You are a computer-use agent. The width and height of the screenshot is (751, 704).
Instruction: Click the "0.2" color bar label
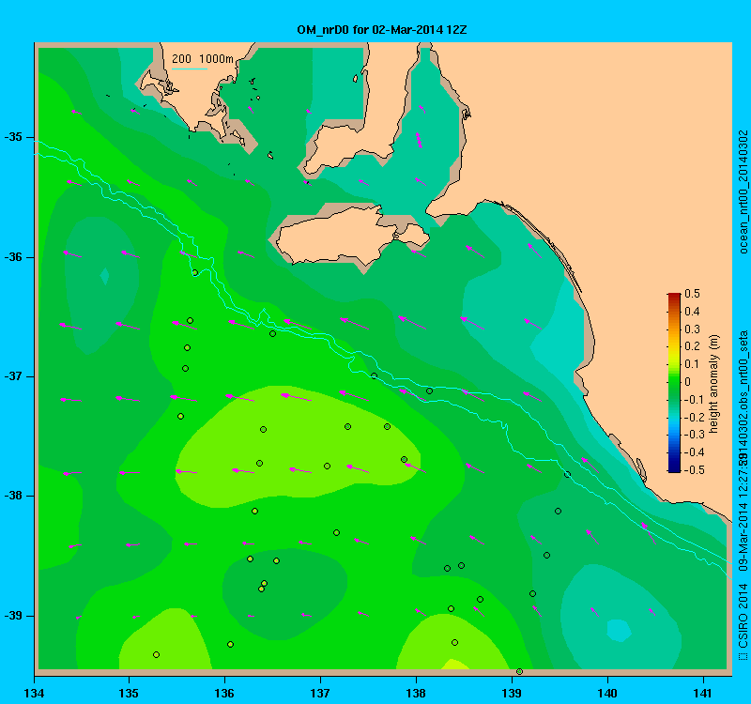pyautogui.click(x=692, y=346)
